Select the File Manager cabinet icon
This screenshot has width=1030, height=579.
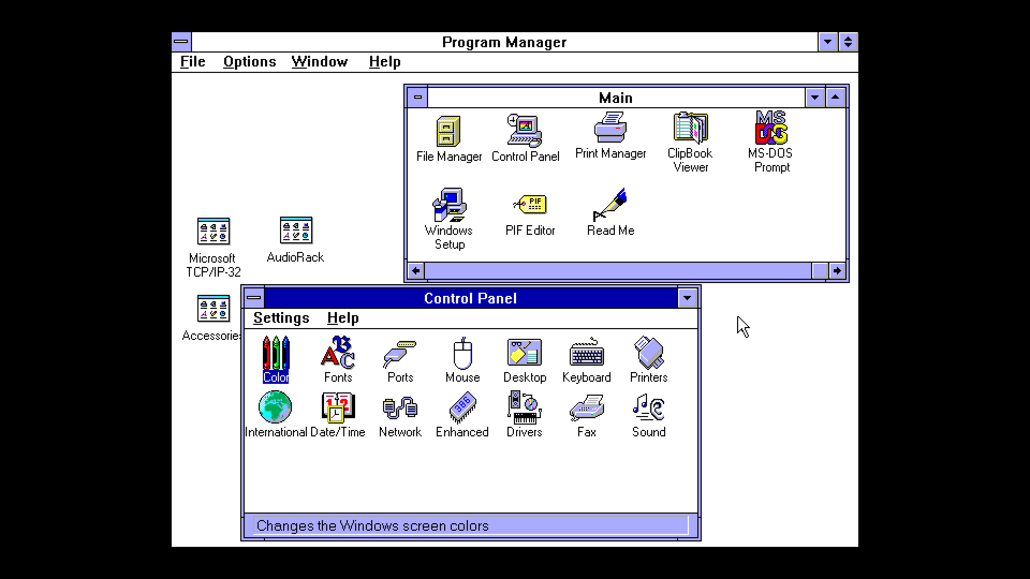448,132
